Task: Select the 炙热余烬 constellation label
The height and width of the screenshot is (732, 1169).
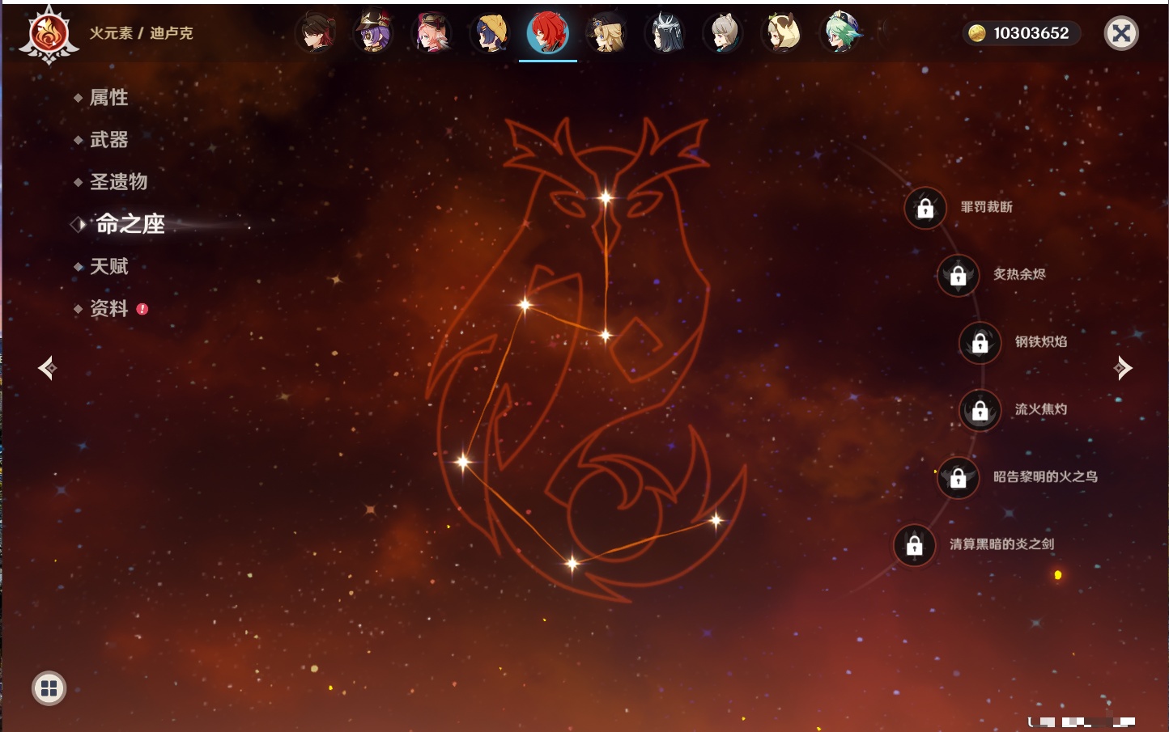Action: pos(1019,274)
